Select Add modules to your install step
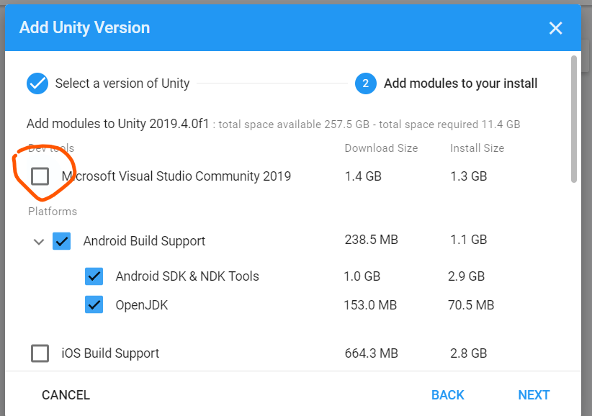 (x=460, y=83)
